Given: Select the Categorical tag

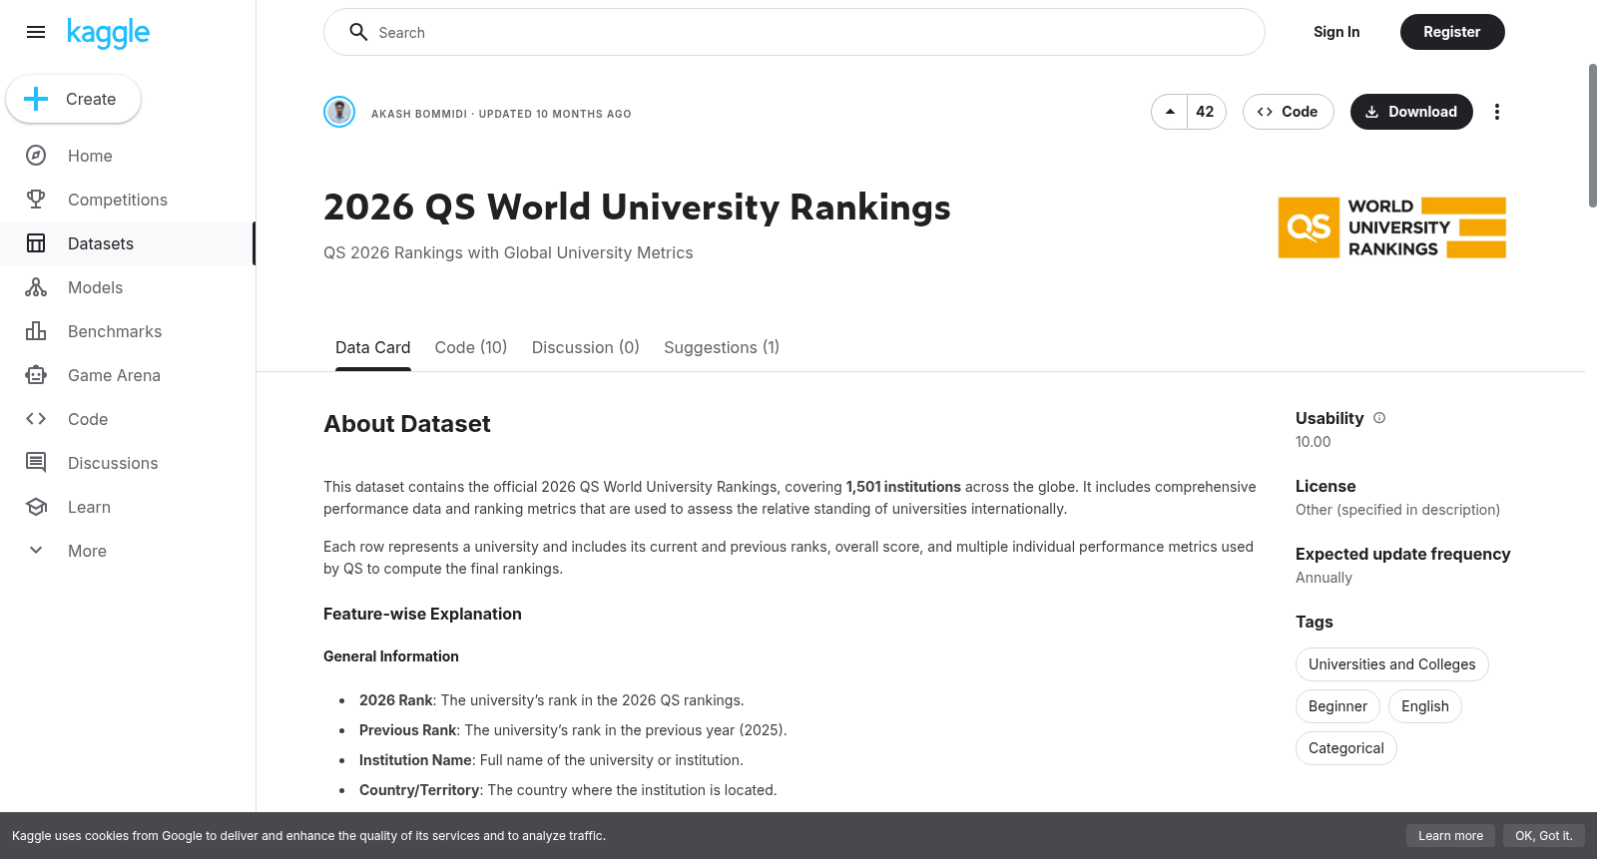Looking at the screenshot, I should click(1346, 748).
